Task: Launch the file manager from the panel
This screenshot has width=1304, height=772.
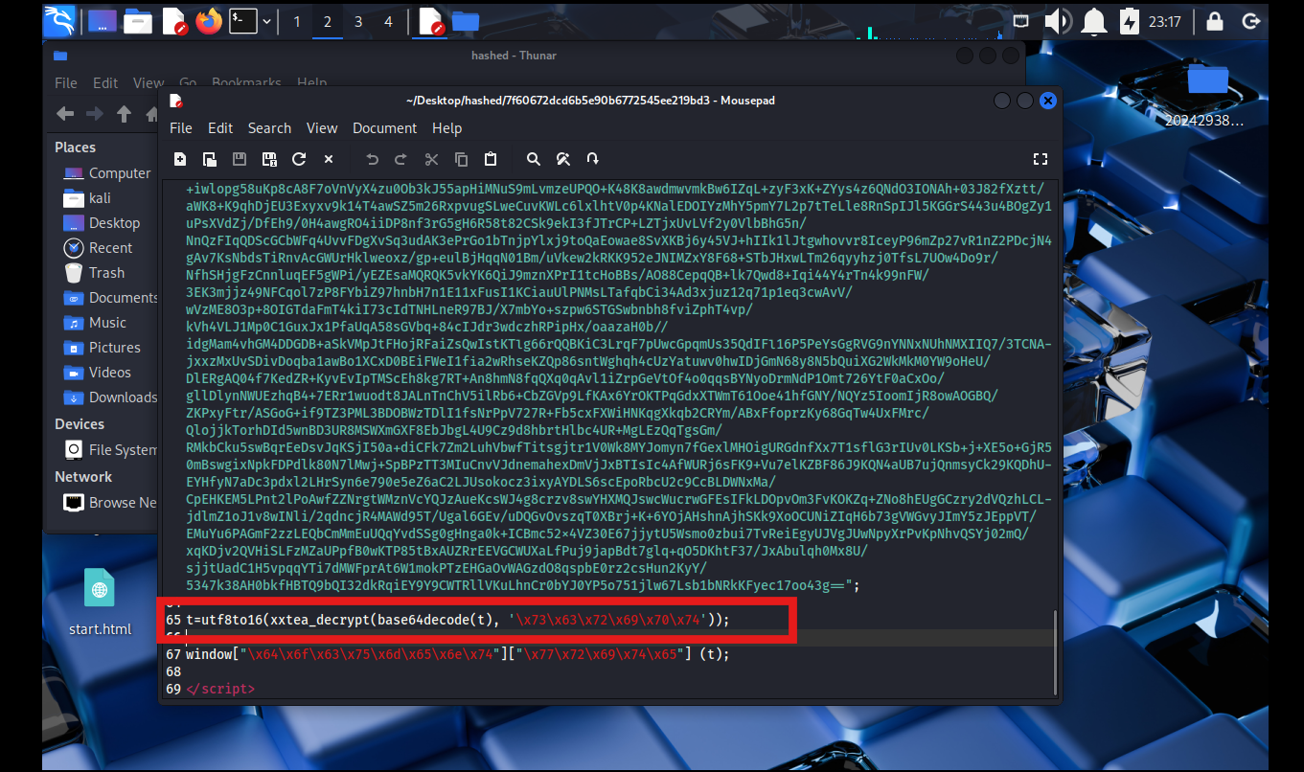Action: 138,21
